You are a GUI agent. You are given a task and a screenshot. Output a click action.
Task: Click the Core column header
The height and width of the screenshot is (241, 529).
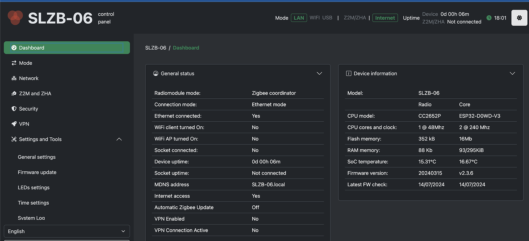pyautogui.click(x=465, y=104)
